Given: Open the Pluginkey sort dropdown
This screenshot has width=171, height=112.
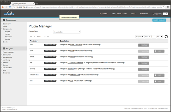Looking at the screenshot, I should coord(140,37).
